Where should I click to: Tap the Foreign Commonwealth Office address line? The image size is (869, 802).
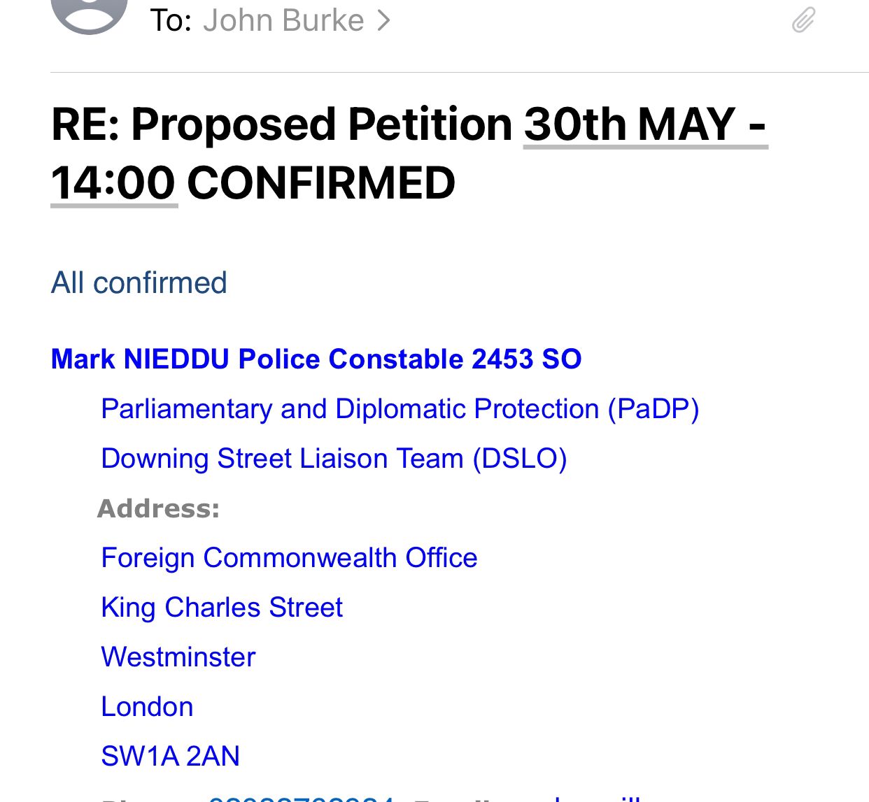tap(289, 558)
